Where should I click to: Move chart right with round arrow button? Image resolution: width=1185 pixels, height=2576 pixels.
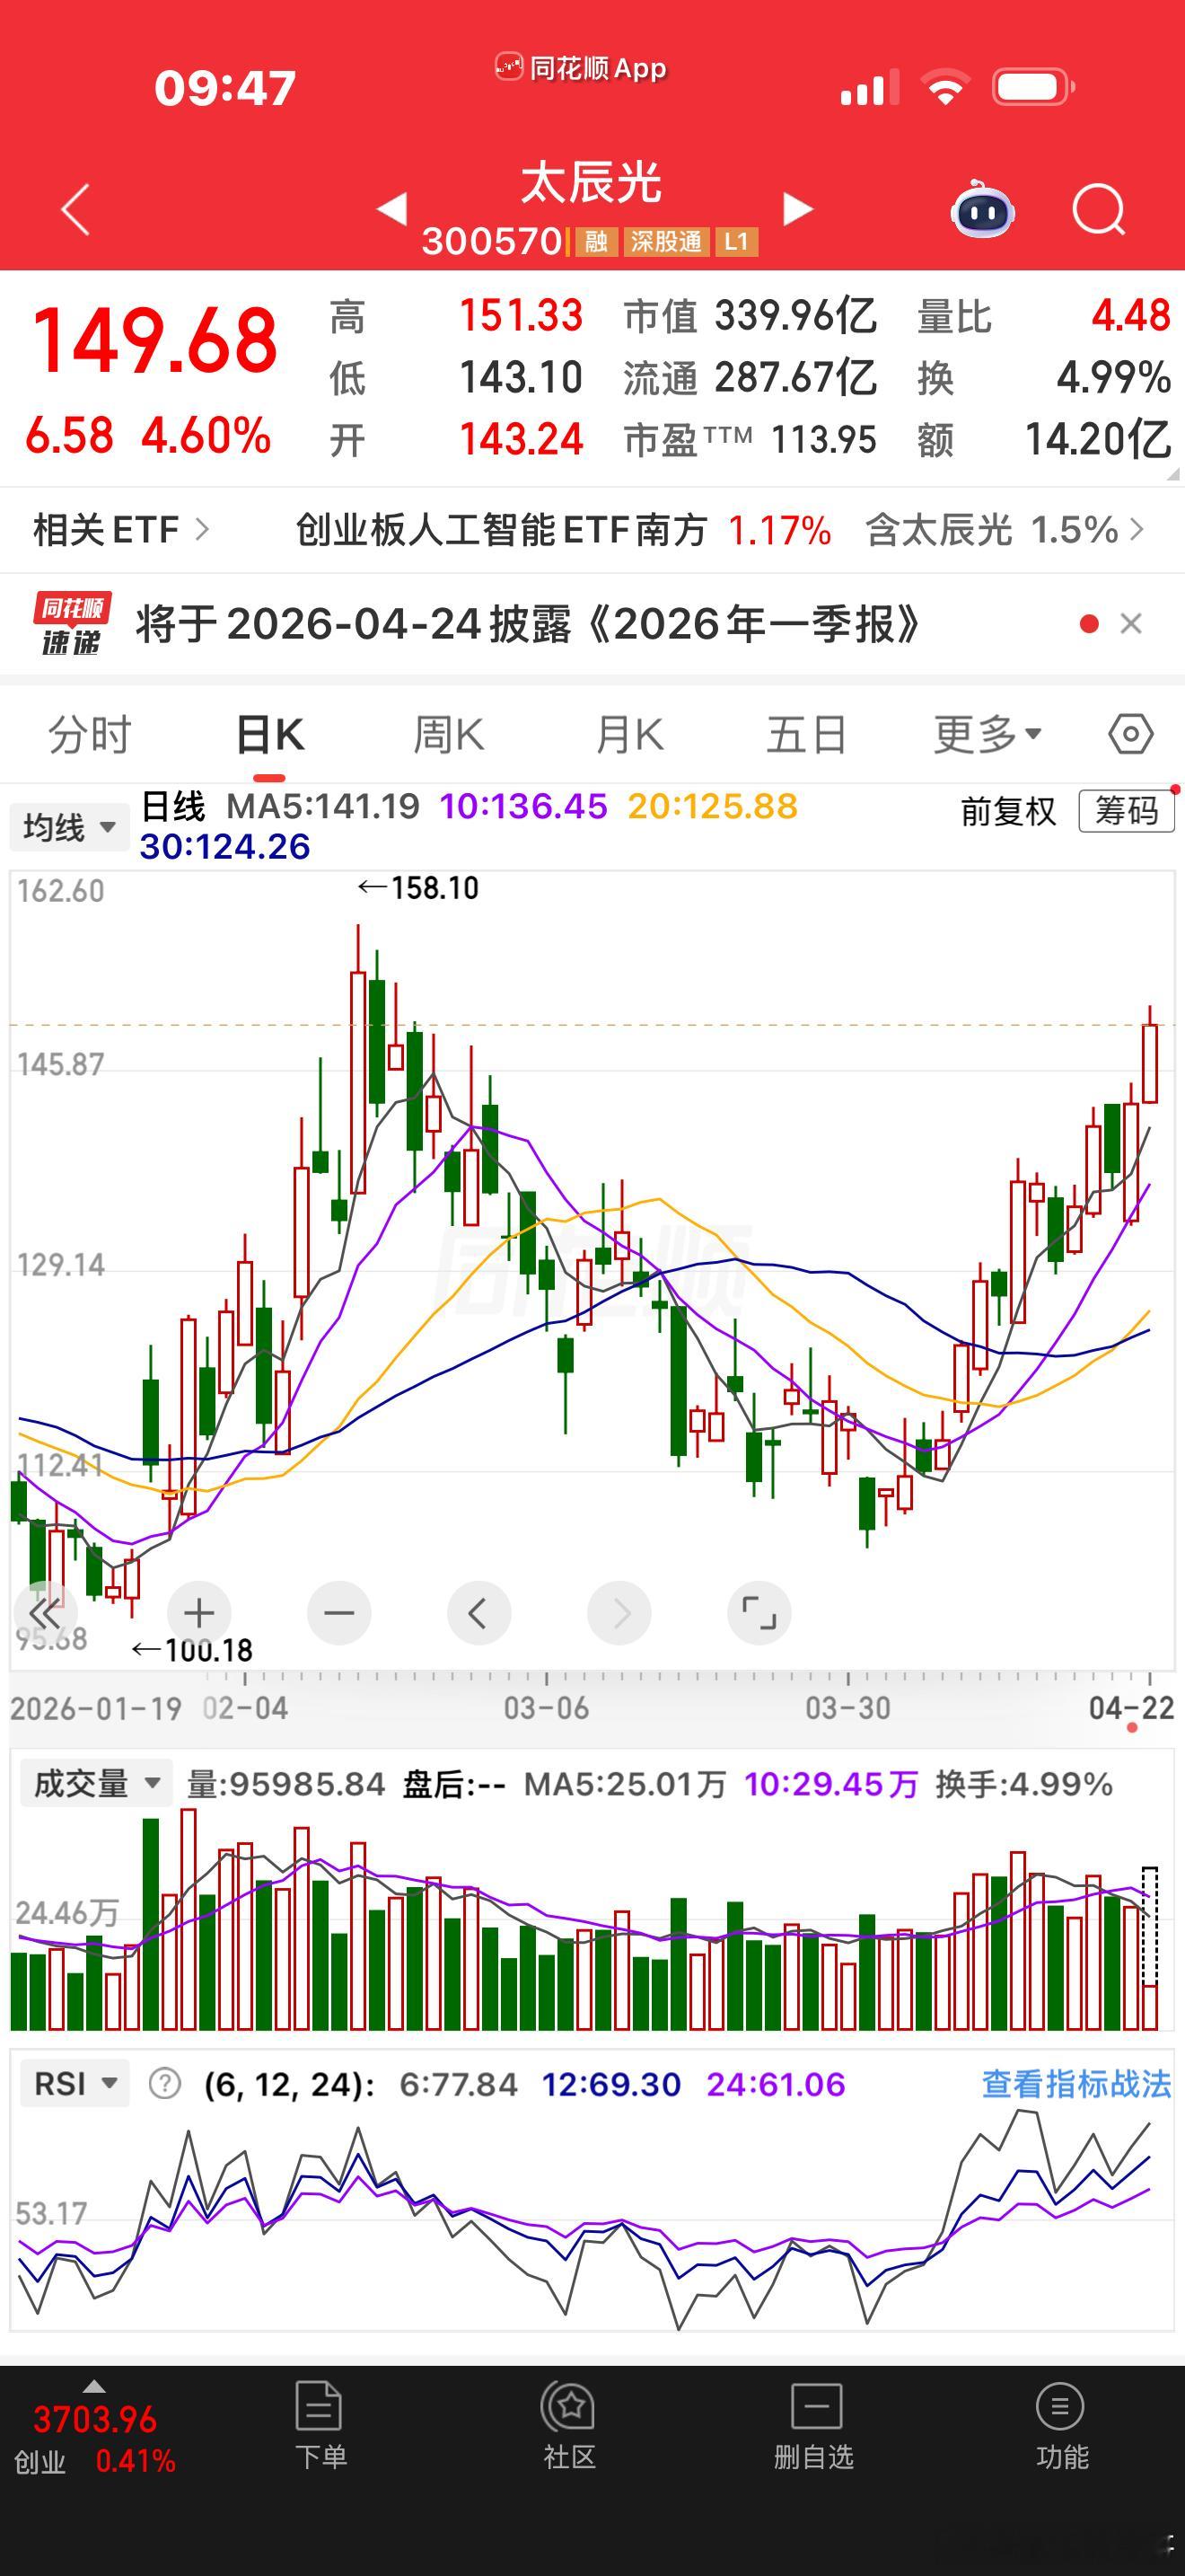[x=619, y=1613]
